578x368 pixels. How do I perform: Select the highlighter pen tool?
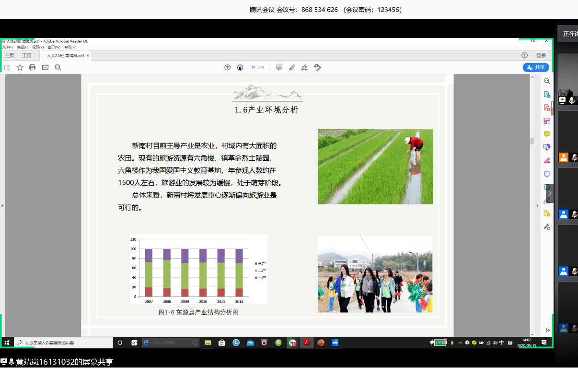pos(292,67)
